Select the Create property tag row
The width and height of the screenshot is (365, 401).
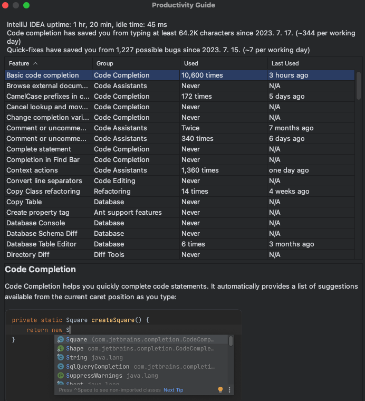point(179,212)
